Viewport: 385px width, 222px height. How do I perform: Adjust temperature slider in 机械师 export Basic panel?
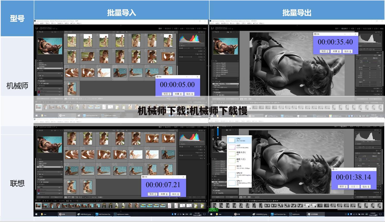(x=370, y=61)
